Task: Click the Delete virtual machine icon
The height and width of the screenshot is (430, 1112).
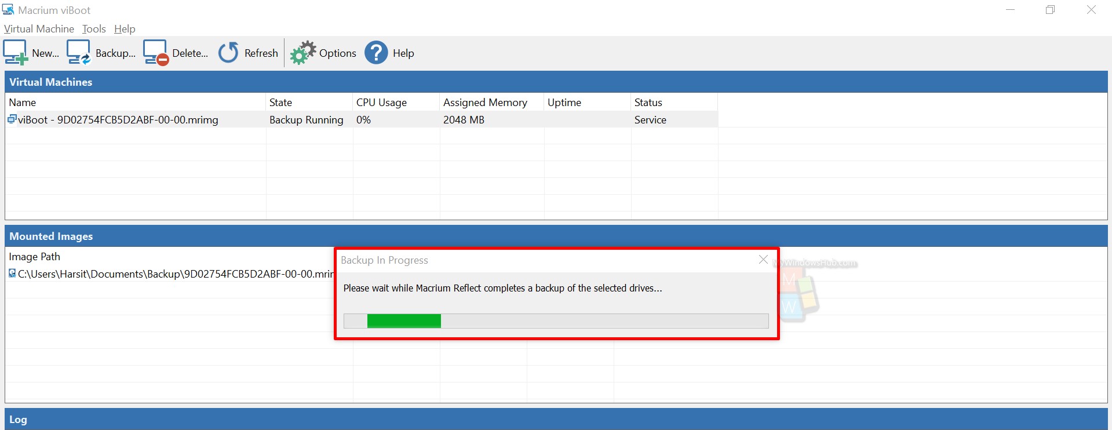Action: pyautogui.click(x=156, y=53)
